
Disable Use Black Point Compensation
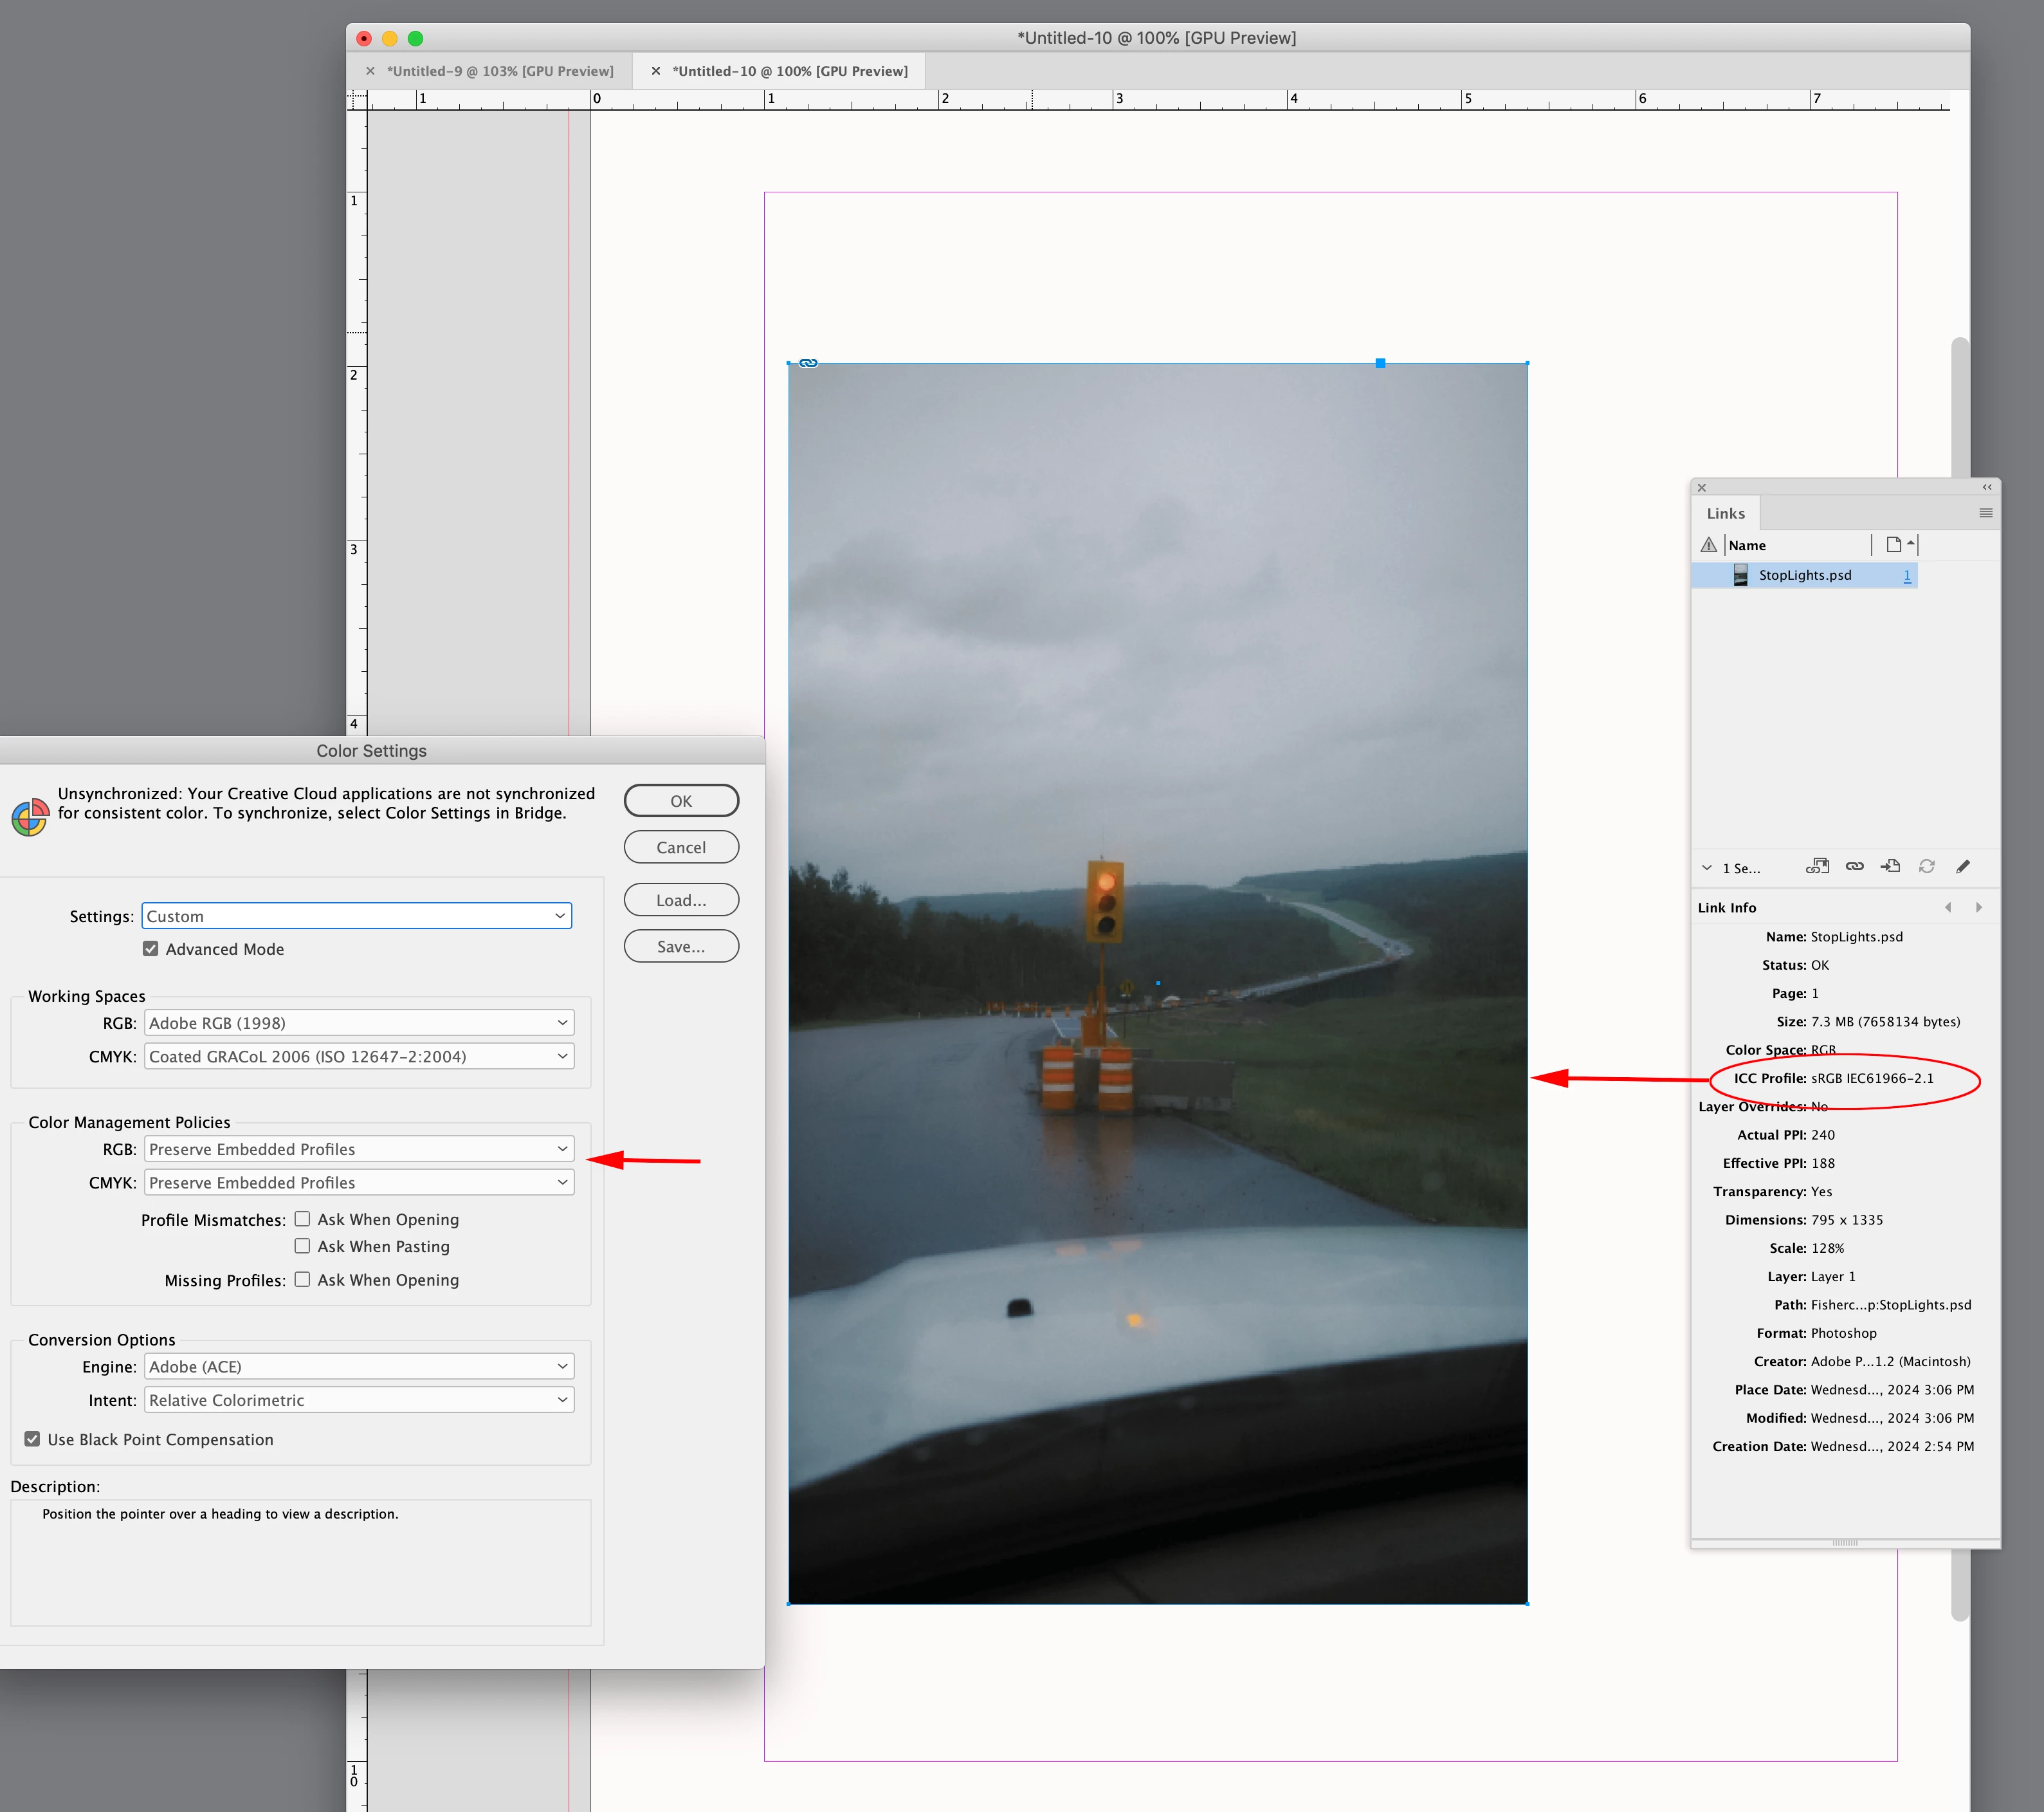tap(33, 1439)
